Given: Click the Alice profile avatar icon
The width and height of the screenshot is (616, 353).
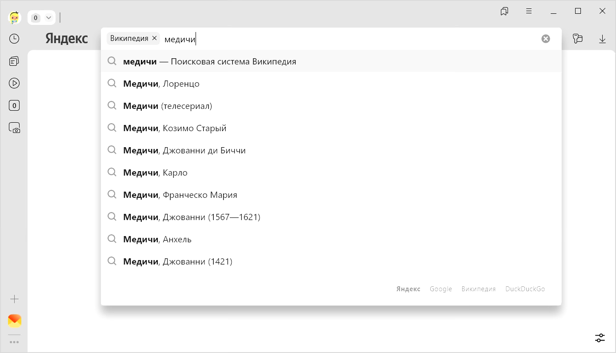Looking at the screenshot, I should point(14,17).
